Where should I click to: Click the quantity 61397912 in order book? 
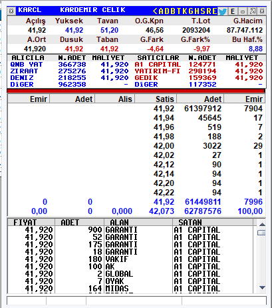click(203, 109)
